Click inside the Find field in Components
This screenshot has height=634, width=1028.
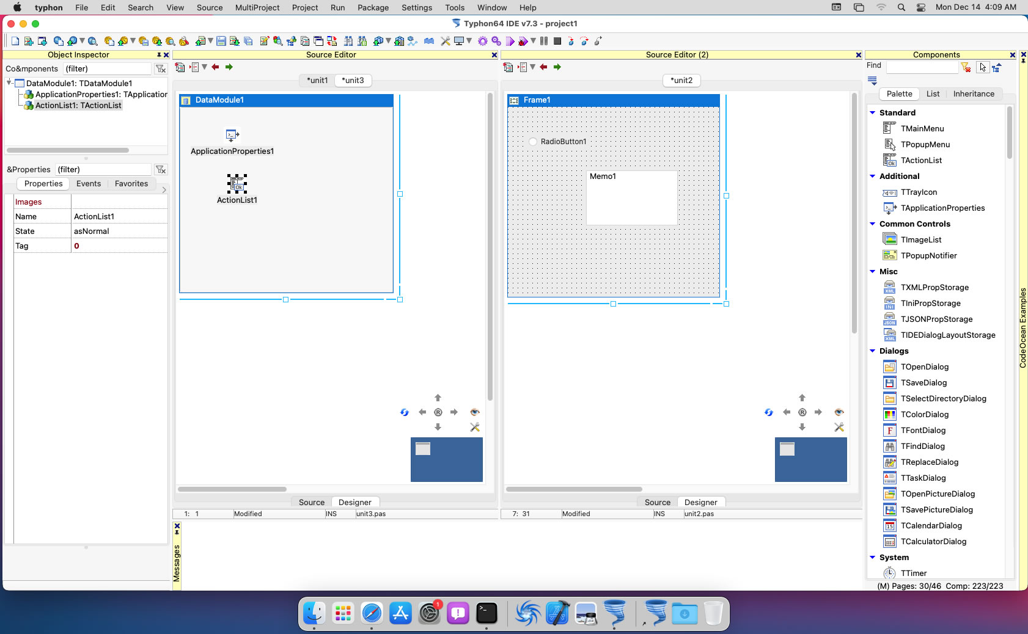[x=922, y=67]
